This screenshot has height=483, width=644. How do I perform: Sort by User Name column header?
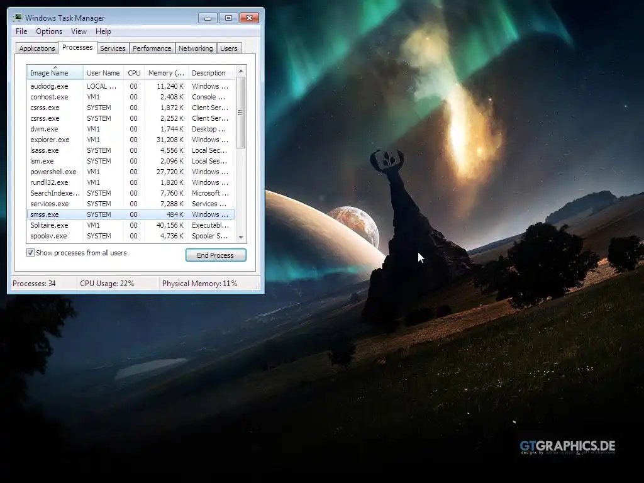(104, 73)
